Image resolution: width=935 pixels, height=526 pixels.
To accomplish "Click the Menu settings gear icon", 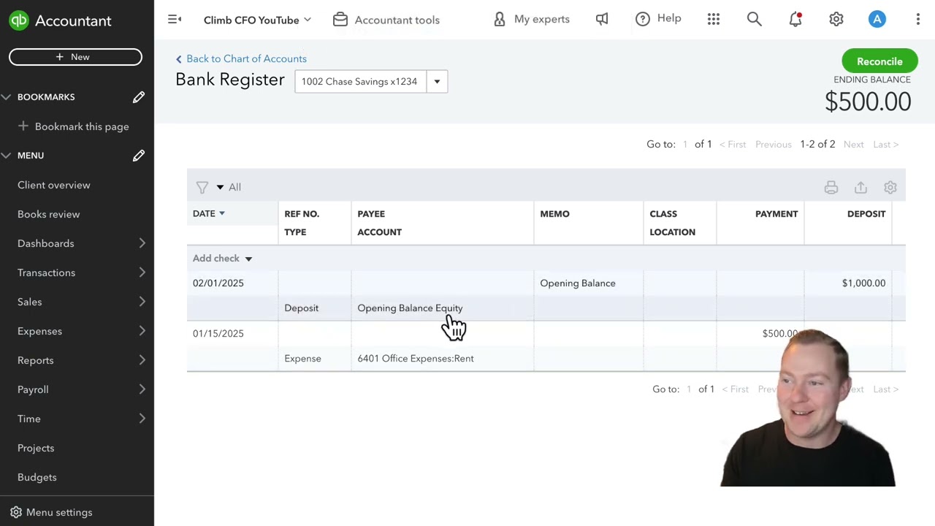I will coord(16,512).
